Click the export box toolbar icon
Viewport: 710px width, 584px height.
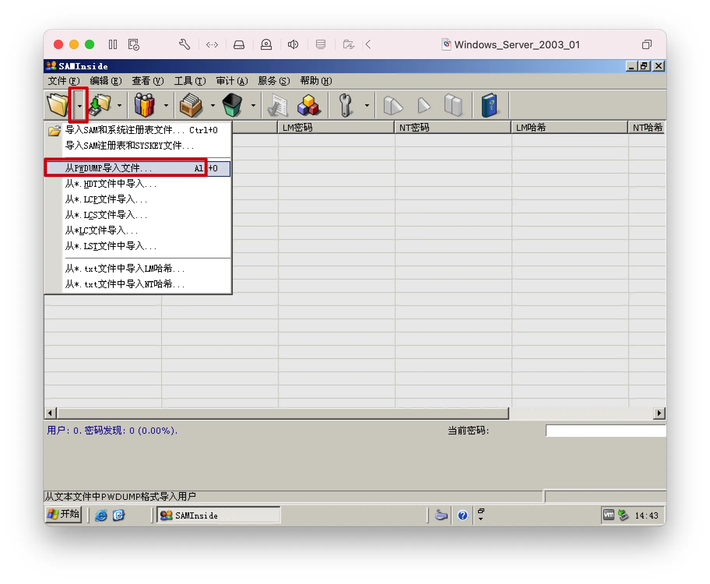[191, 105]
